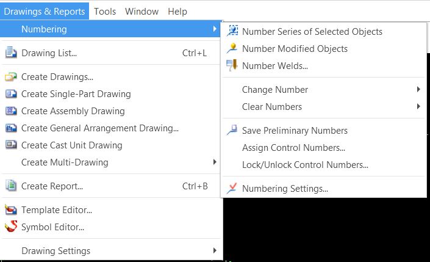
Task: Expand the Drawing Settings submenu arrow
Action: point(215,251)
